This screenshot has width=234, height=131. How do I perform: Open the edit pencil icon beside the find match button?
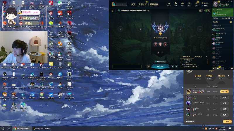(173, 66)
